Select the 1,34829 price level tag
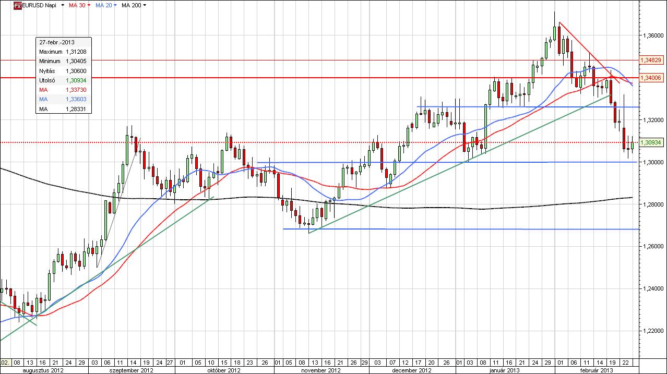The image size is (667, 374). coord(651,61)
